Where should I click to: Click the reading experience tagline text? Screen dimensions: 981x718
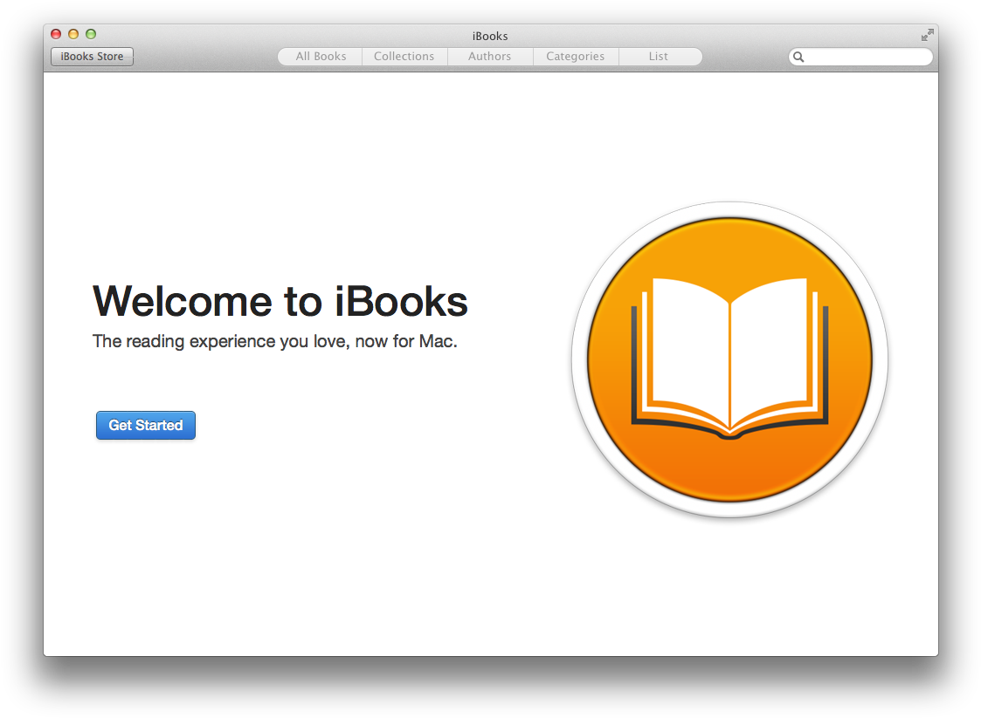click(x=276, y=341)
